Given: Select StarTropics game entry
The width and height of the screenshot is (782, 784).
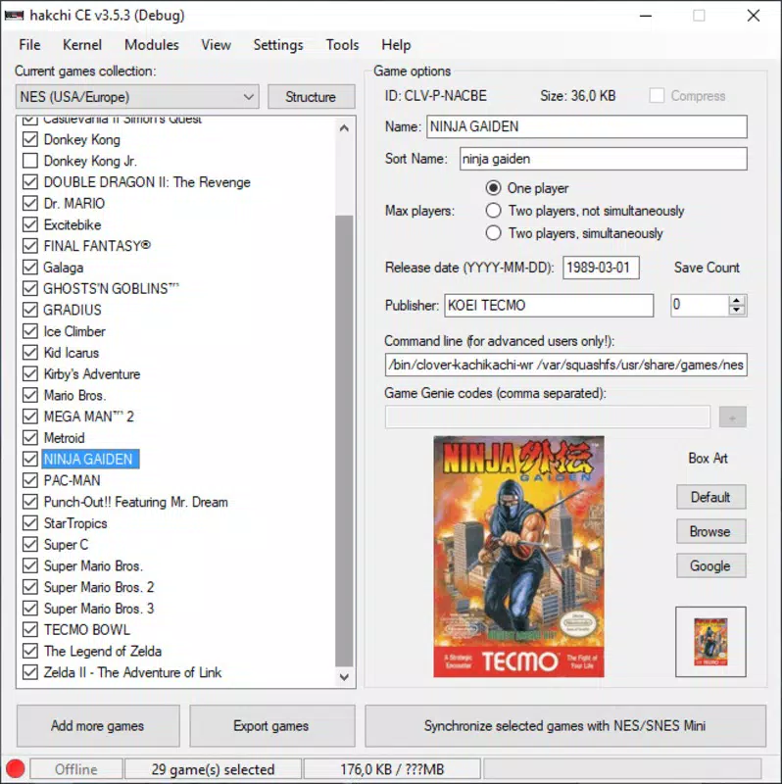Looking at the screenshot, I should pos(75,523).
